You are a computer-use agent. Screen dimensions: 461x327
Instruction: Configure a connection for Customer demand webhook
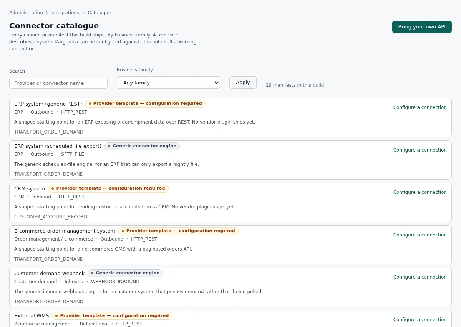(420, 277)
